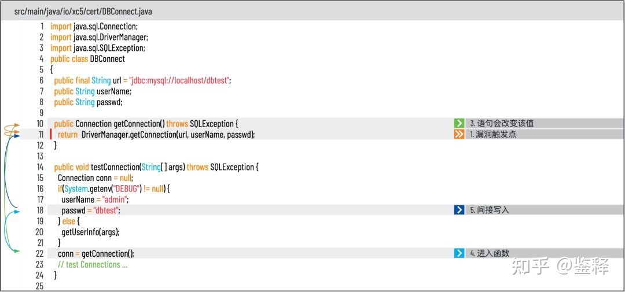The height and width of the screenshot is (292, 625).
Task: Click the light blue chevron beside '4. 进入函数'
Action: pos(459,253)
